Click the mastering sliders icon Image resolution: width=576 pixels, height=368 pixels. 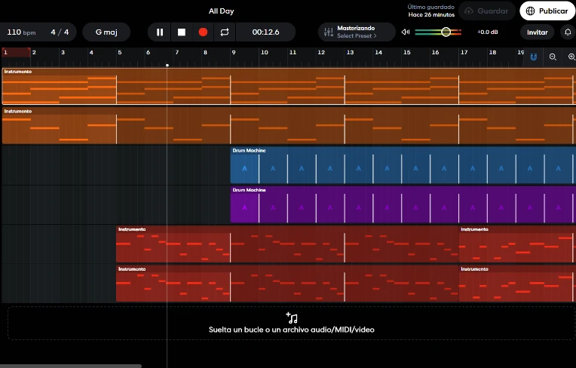click(329, 32)
